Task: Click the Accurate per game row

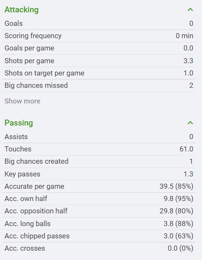Action: point(99,186)
